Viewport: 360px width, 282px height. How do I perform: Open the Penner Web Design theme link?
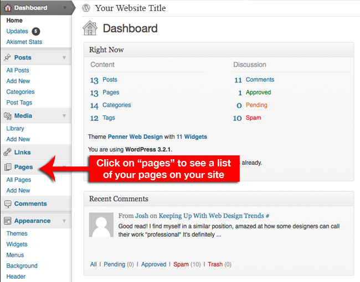tap(135, 137)
